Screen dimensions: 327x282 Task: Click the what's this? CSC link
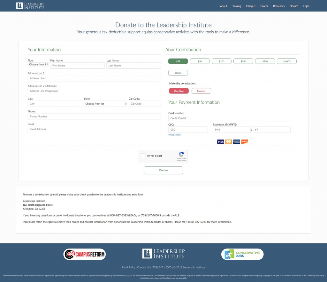175,135
